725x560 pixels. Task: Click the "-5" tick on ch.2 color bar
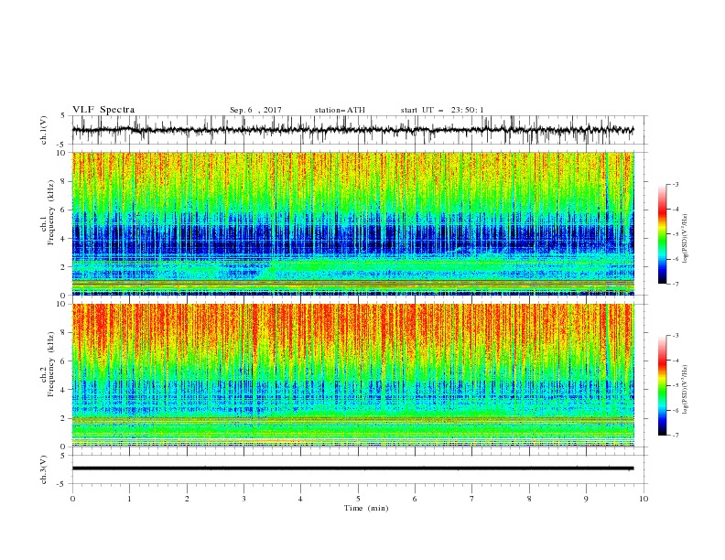(x=675, y=385)
